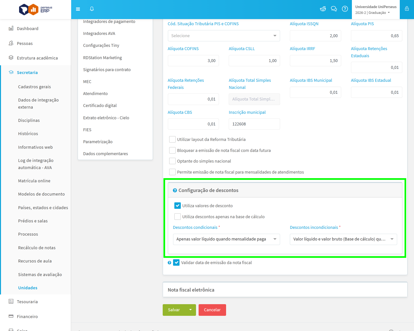Click the Alíquota CSLL field
Screen dimensions: 414x331
pos(254,60)
